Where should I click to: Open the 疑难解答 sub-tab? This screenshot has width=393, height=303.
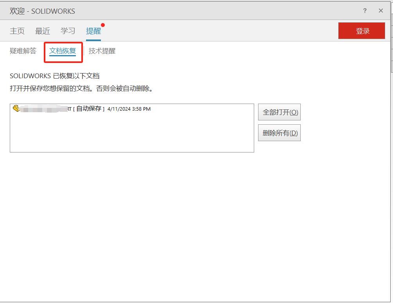(23, 51)
